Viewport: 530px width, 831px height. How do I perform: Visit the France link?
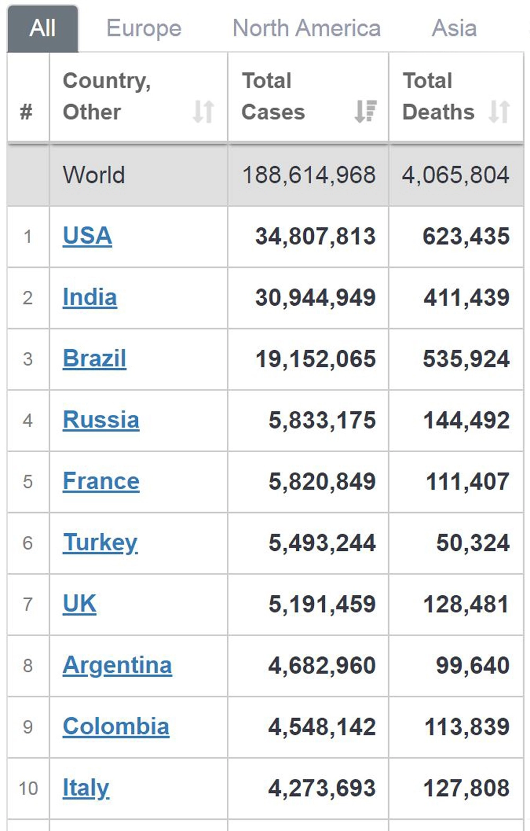[x=101, y=481]
